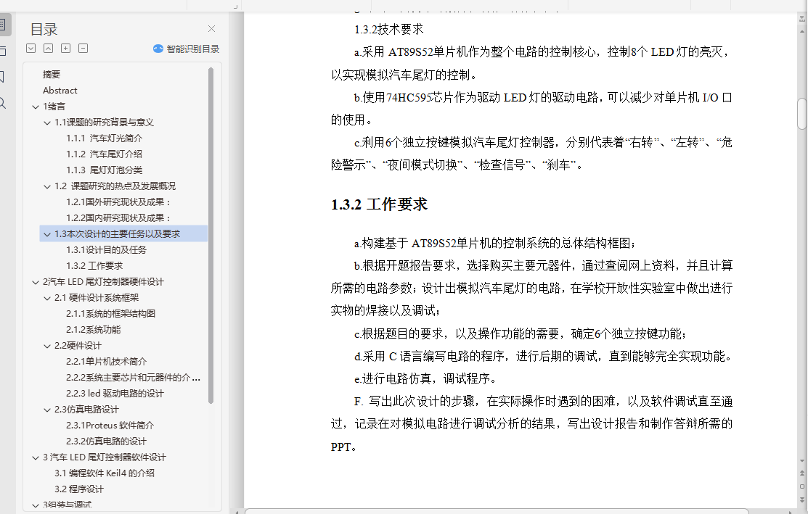Click the line e.进行电路仿真，调试程序
Screen dimensions: 808x514
(425, 378)
